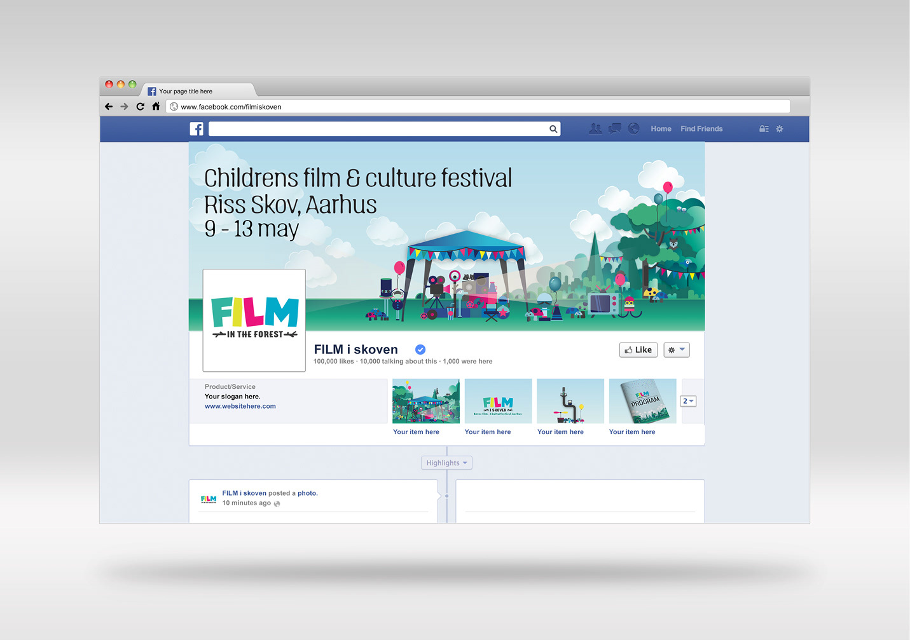Open account settings gear in header

coord(780,128)
